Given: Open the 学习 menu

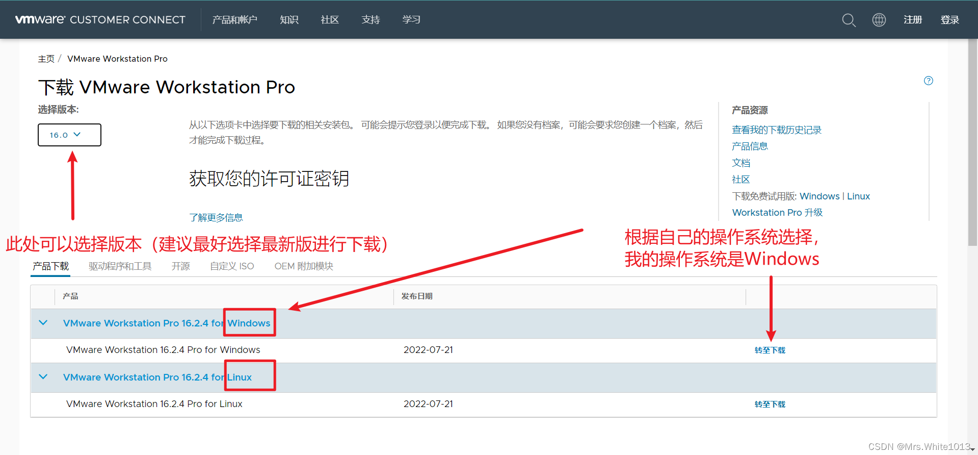Looking at the screenshot, I should coord(411,20).
